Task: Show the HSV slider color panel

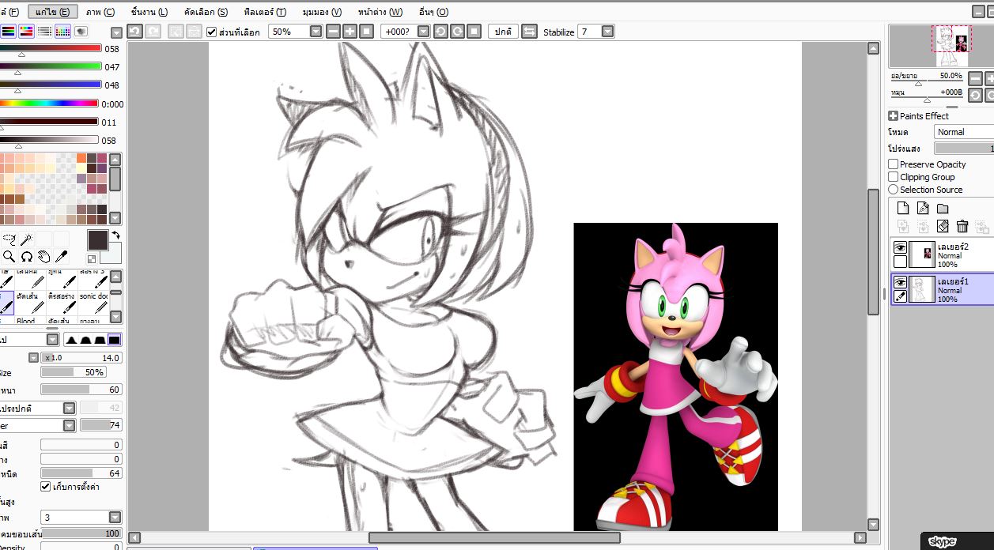Action: tap(26, 31)
